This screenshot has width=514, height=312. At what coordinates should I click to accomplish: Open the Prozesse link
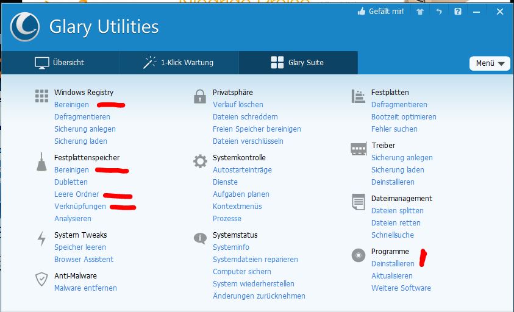227,219
